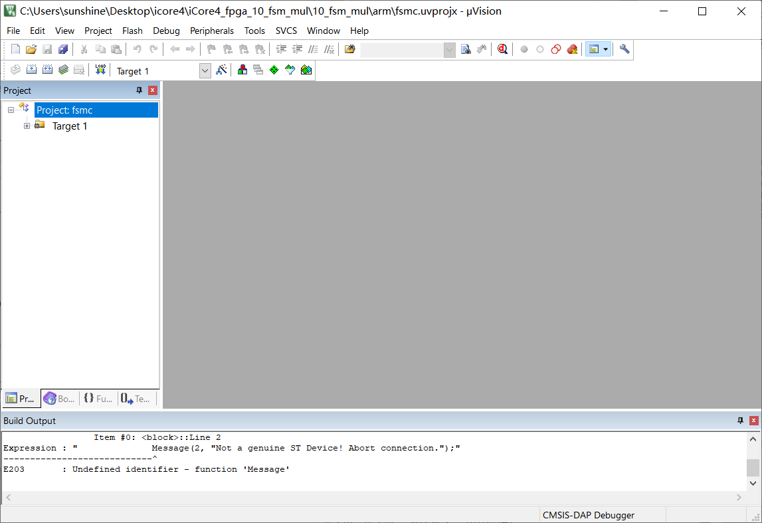Image resolution: width=762 pixels, height=523 pixels.
Task: Open the Pack Installer icon
Action: click(306, 70)
